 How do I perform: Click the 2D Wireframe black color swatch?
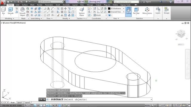click(x=109, y=9)
